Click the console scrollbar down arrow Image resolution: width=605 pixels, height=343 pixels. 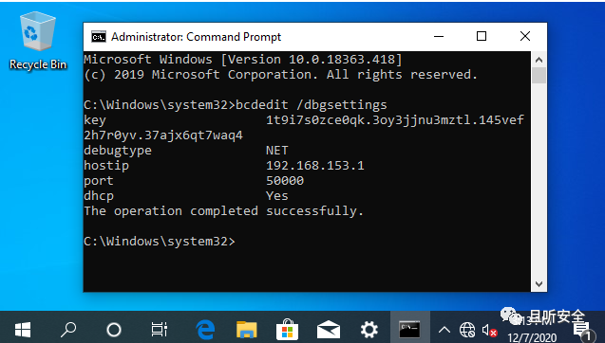(x=539, y=284)
